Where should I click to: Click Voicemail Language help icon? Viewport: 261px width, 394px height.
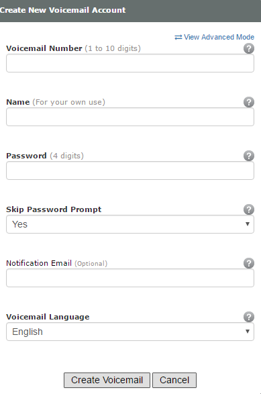[249, 317]
